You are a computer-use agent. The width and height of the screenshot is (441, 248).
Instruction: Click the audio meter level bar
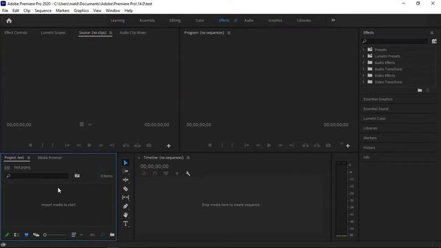(342, 199)
